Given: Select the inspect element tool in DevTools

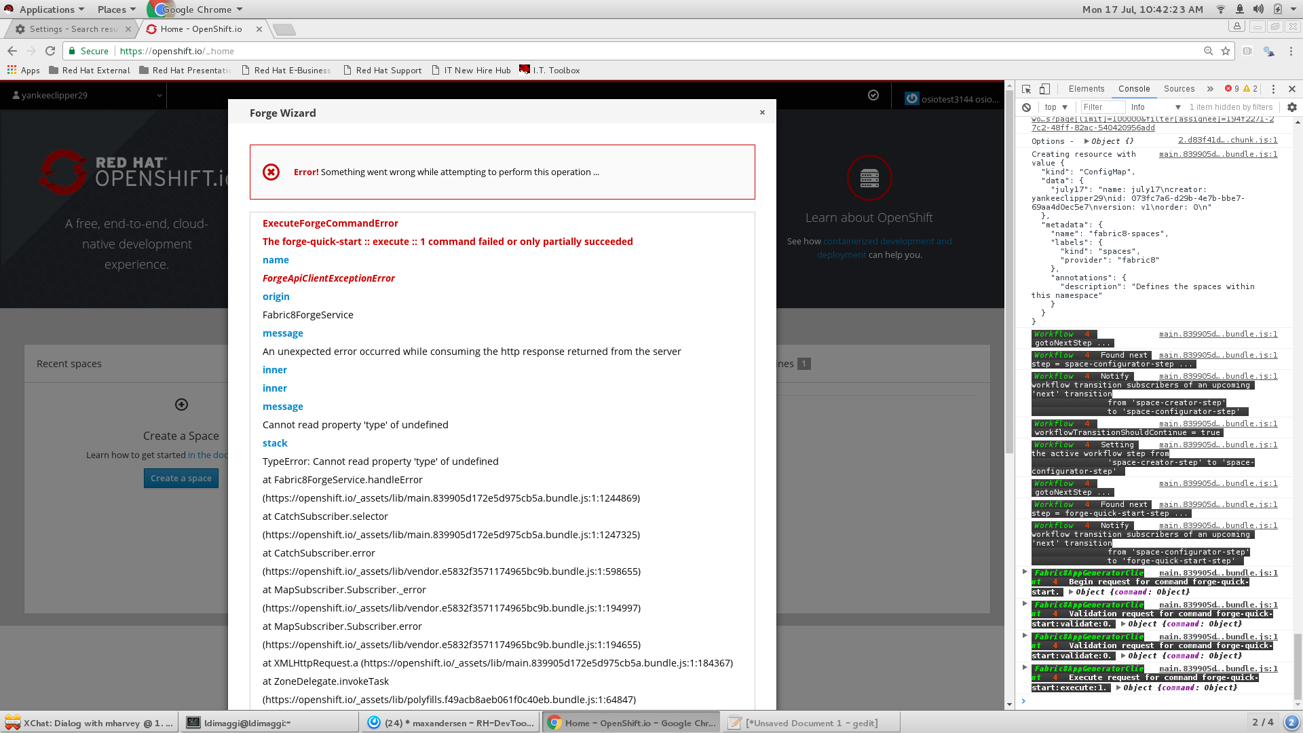Looking at the screenshot, I should (1025, 88).
